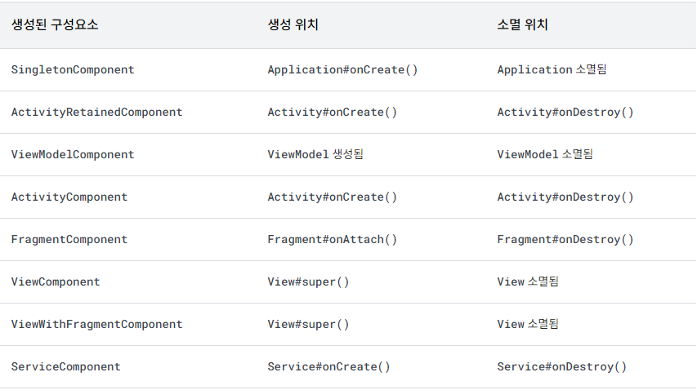Select the ServiceComponent cell
Viewport: 697px width, 390px height.
(66, 367)
